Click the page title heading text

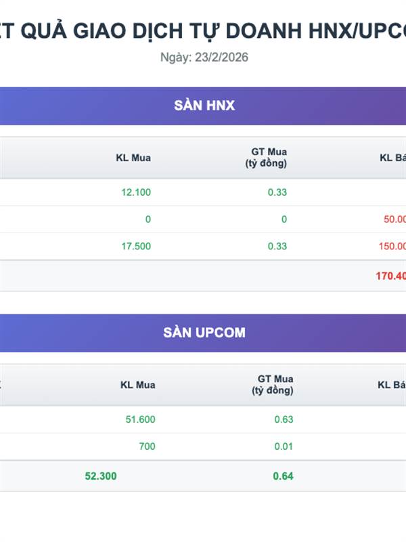(x=204, y=30)
